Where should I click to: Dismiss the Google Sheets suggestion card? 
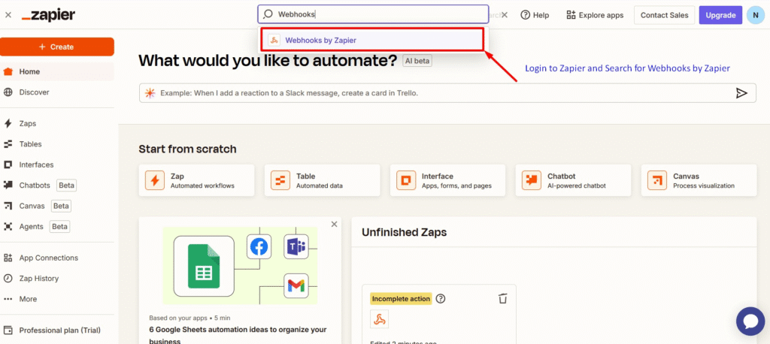335,225
